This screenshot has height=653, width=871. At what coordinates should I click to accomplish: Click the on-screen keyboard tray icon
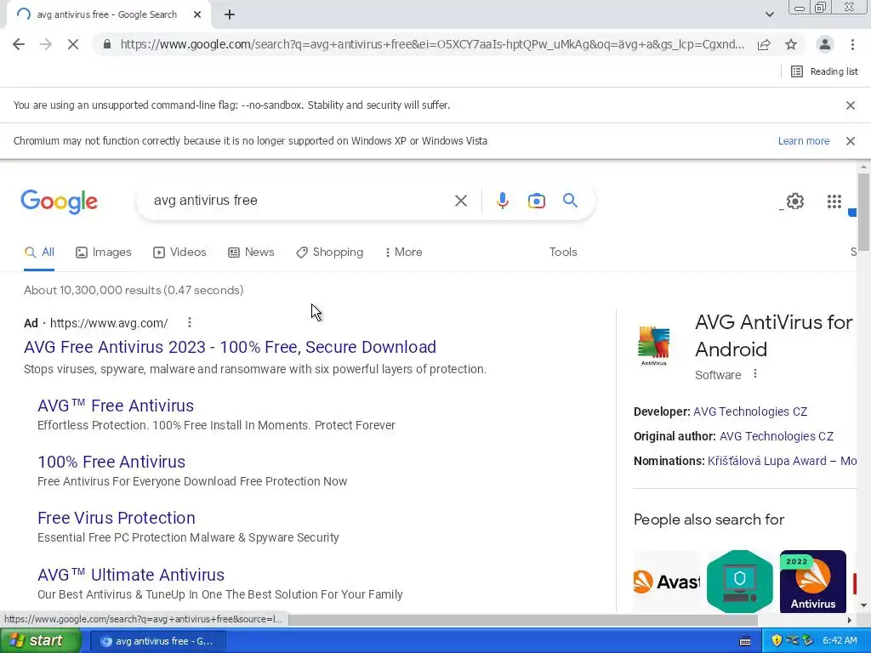(x=745, y=641)
